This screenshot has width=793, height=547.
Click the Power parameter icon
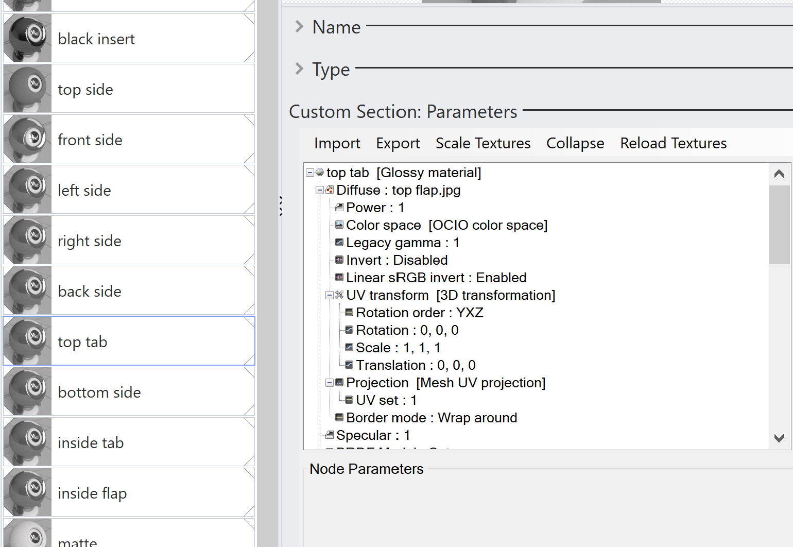(339, 208)
